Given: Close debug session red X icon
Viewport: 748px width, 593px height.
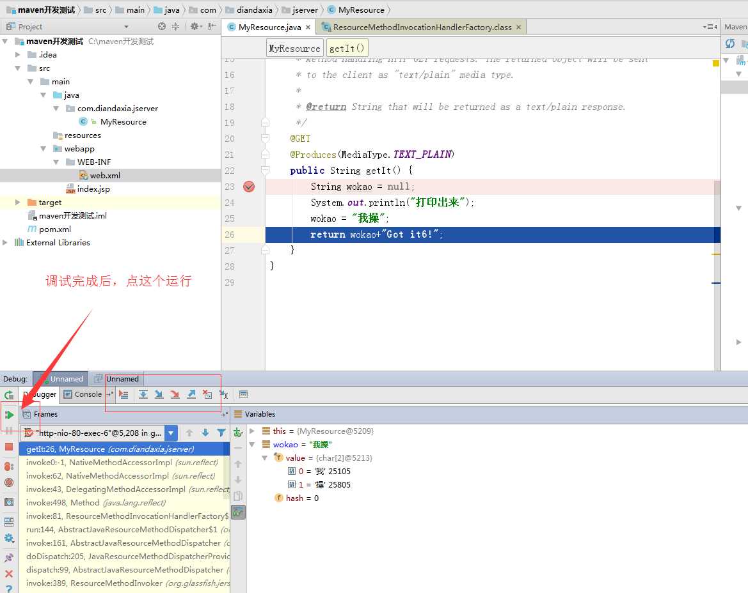Looking at the screenshot, I should 9,573.
